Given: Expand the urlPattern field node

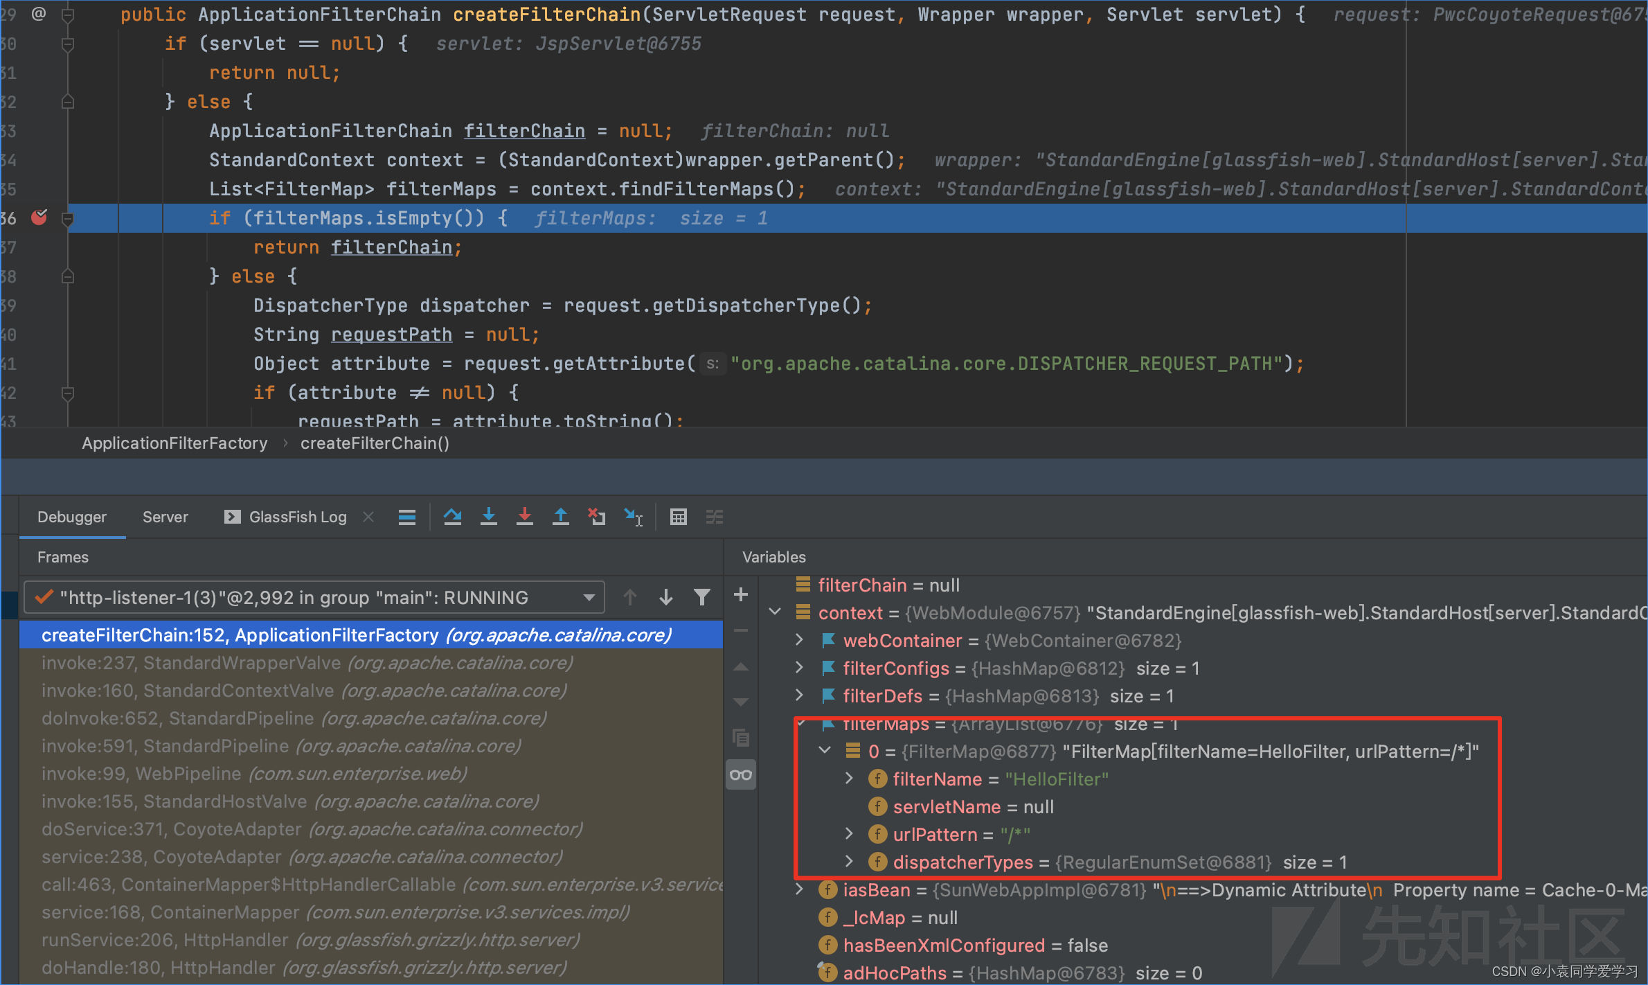Looking at the screenshot, I should 850,834.
